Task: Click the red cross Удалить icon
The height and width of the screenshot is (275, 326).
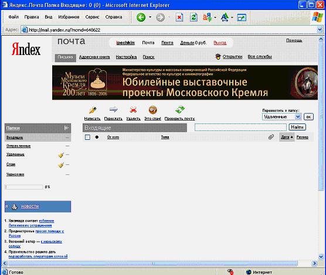Action: coord(133,109)
